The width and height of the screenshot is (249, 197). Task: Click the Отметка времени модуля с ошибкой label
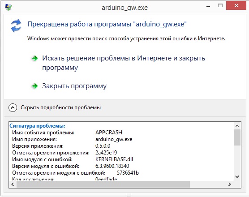coord(59,173)
